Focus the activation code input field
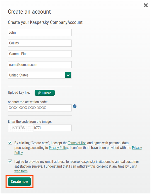Viewport: 151px width, 194px height. pos(40,108)
